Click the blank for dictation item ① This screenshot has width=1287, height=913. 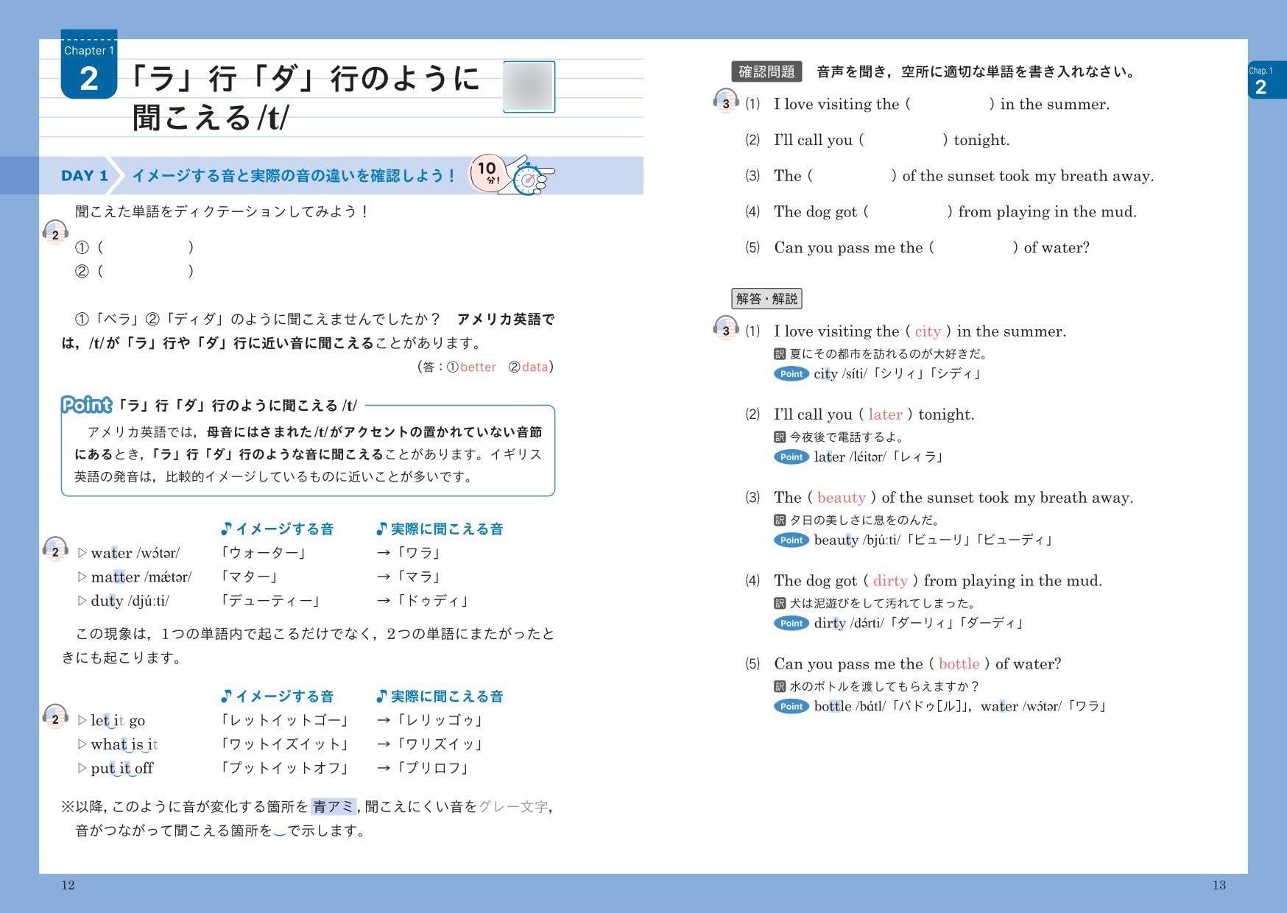[x=146, y=247]
